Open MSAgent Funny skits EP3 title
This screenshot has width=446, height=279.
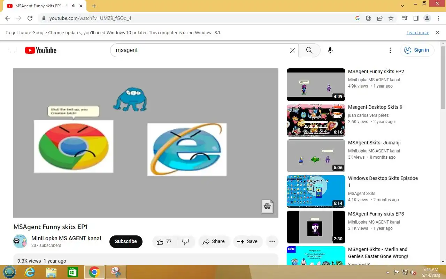pyautogui.click(x=376, y=214)
